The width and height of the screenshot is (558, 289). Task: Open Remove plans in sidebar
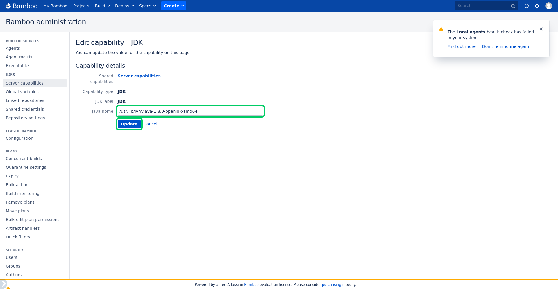coord(20,202)
